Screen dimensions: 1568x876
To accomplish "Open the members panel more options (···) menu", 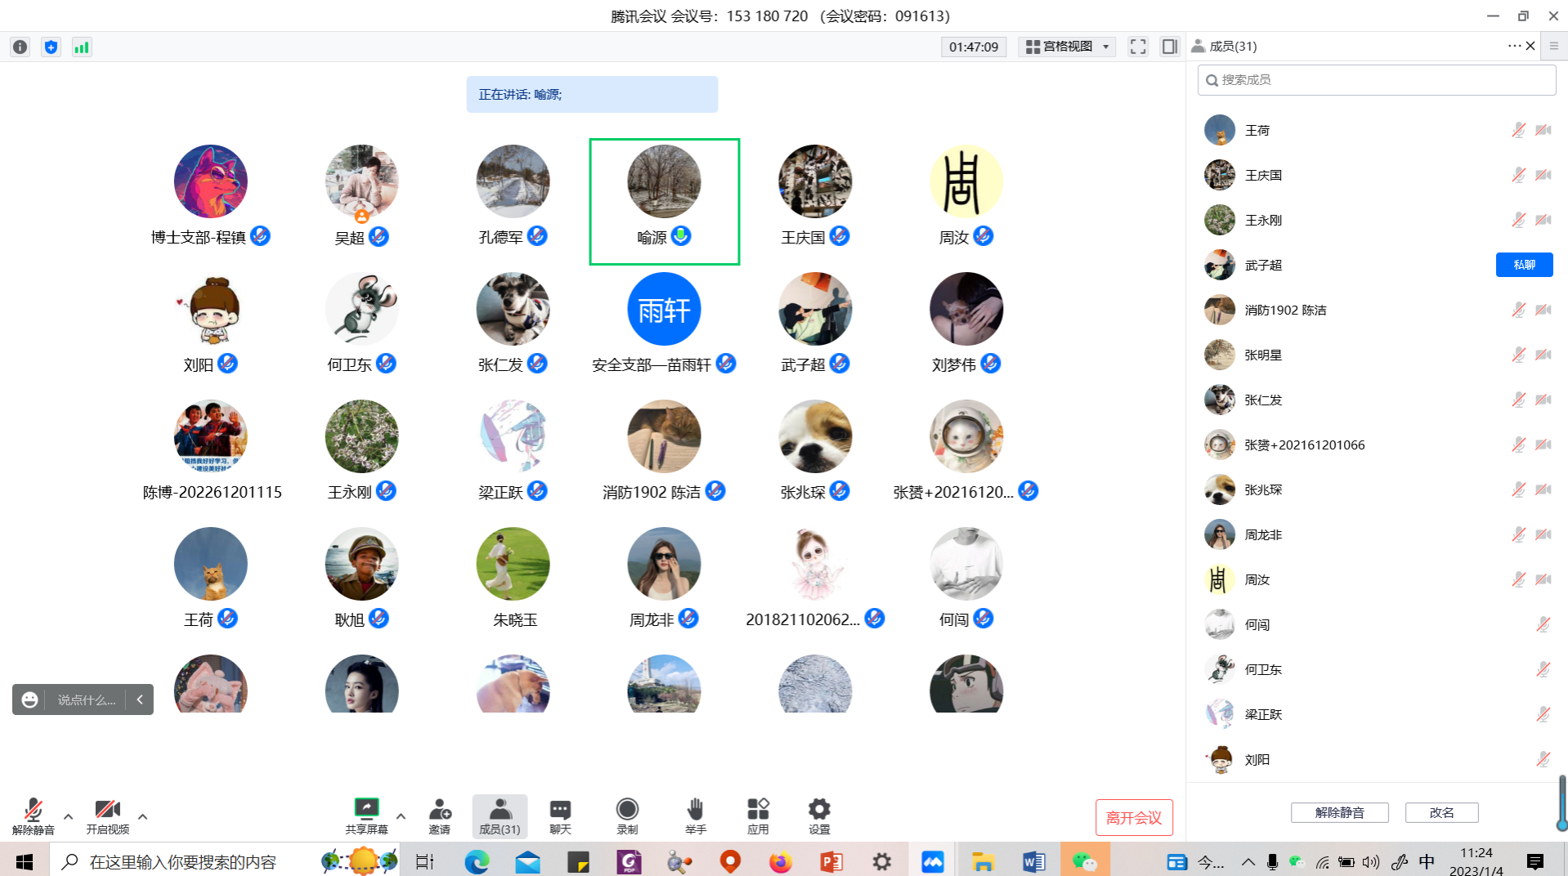I will 1513,46.
